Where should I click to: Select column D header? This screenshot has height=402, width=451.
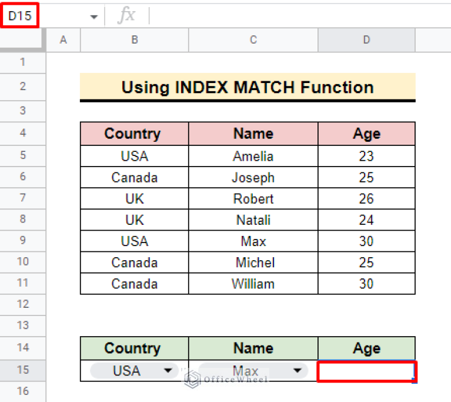click(x=366, y=40)
